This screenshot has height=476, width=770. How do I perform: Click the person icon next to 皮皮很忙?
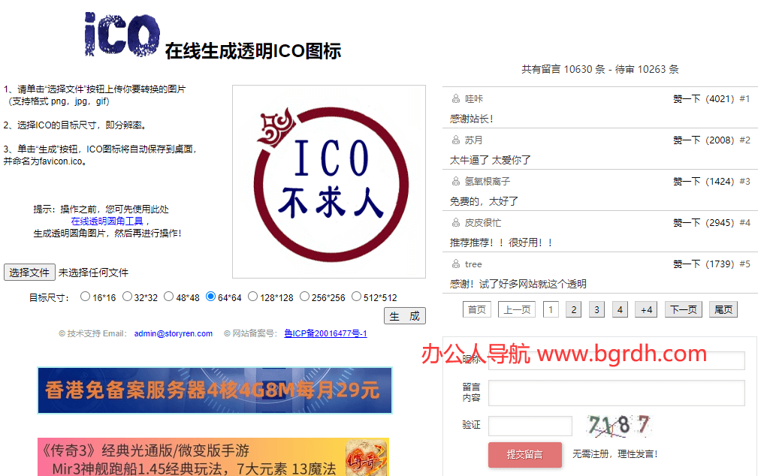click(455, 222)
